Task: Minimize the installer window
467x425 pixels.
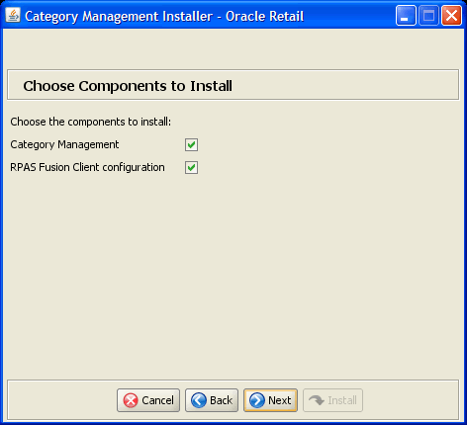Action: click(406, 16)
